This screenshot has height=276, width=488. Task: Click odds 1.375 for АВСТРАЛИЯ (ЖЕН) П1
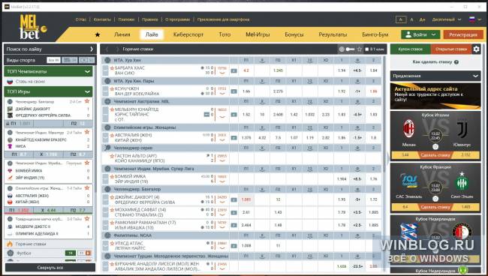[x=246, y=138]
